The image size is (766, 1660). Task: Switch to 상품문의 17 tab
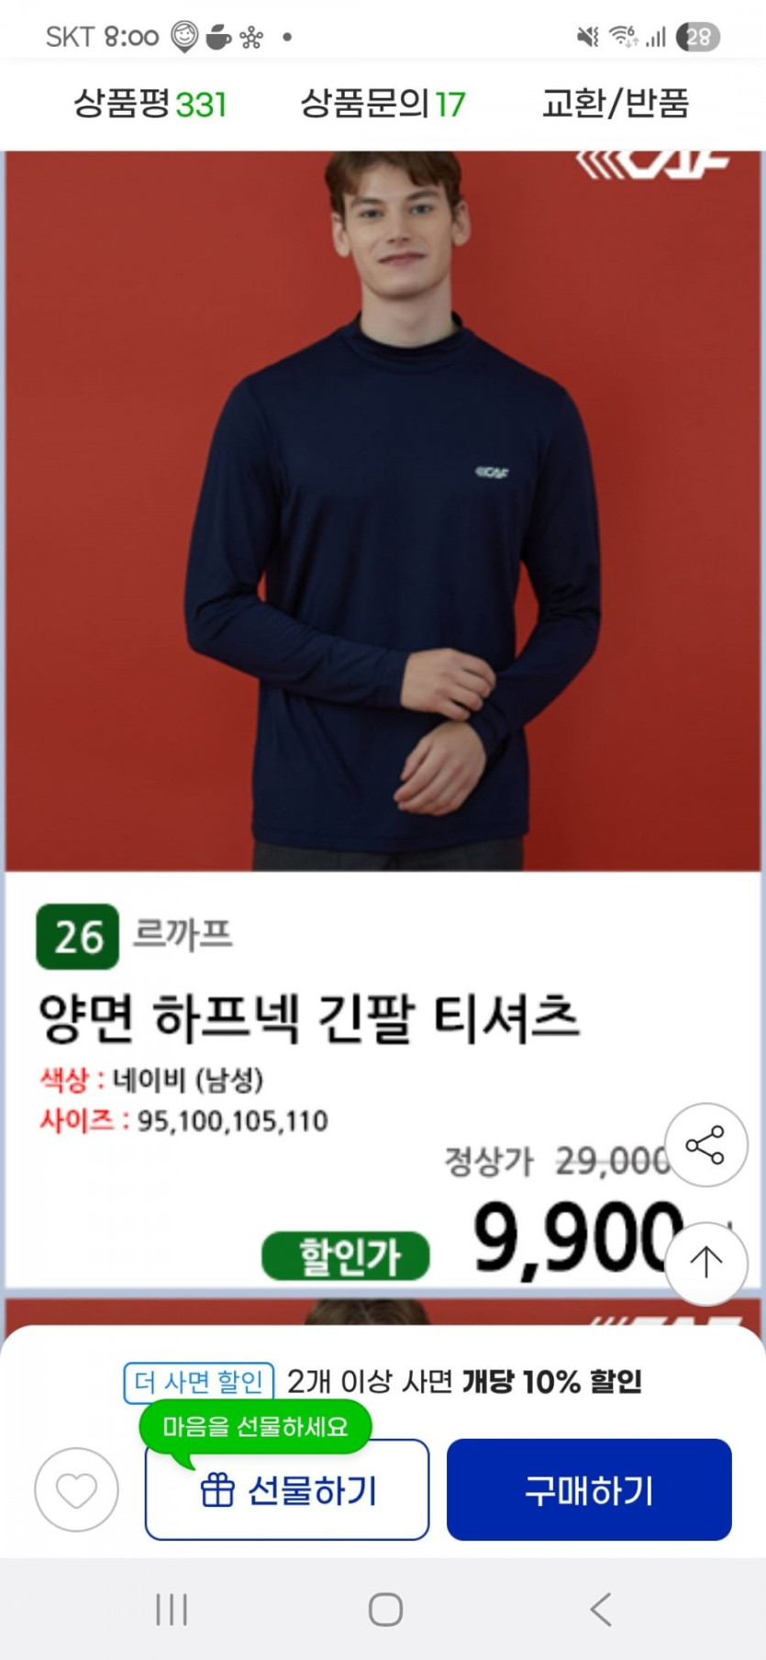point(383,104)
